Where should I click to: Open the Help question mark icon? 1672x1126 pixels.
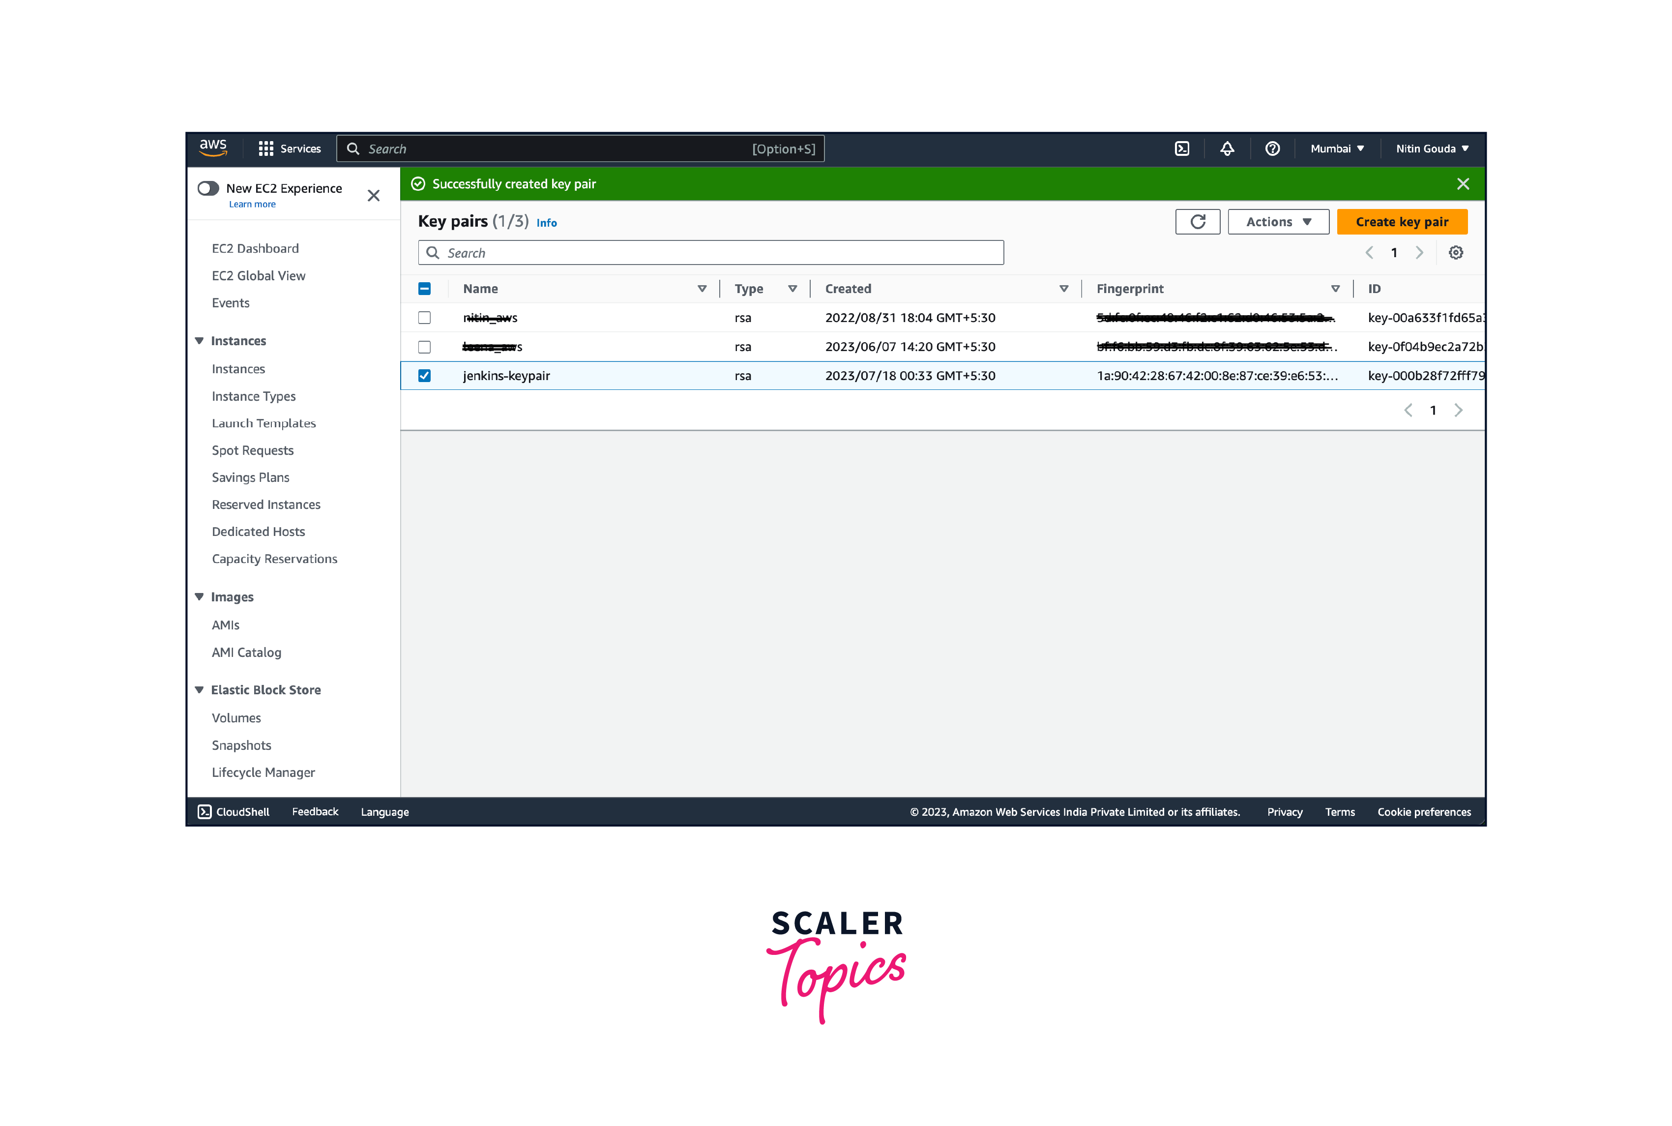[1272, 148]
